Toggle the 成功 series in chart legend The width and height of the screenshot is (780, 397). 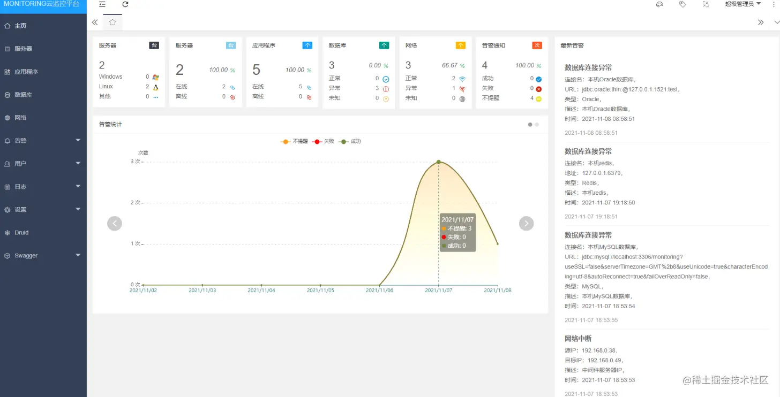(350, 142)
